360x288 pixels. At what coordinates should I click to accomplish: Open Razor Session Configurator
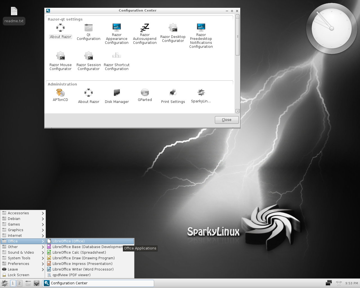89,61
